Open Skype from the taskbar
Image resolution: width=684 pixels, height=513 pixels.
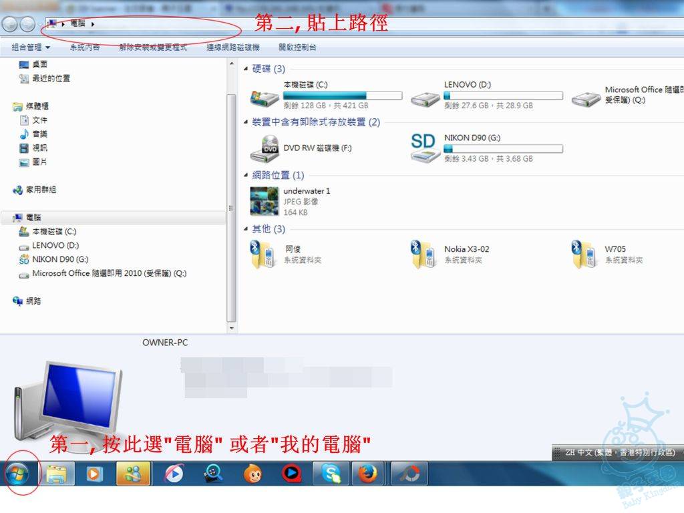point(331,474)
